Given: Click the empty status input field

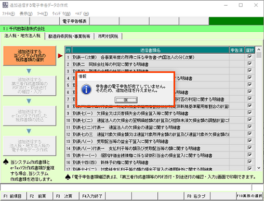Looking at the screenshot, I should coord(126,187).
